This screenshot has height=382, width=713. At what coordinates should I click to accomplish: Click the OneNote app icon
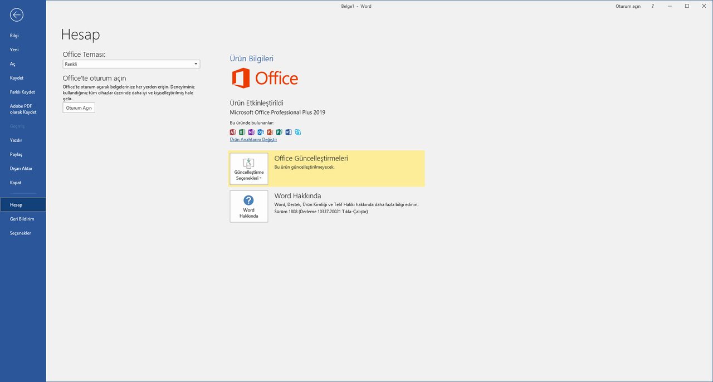coord(251,132)
